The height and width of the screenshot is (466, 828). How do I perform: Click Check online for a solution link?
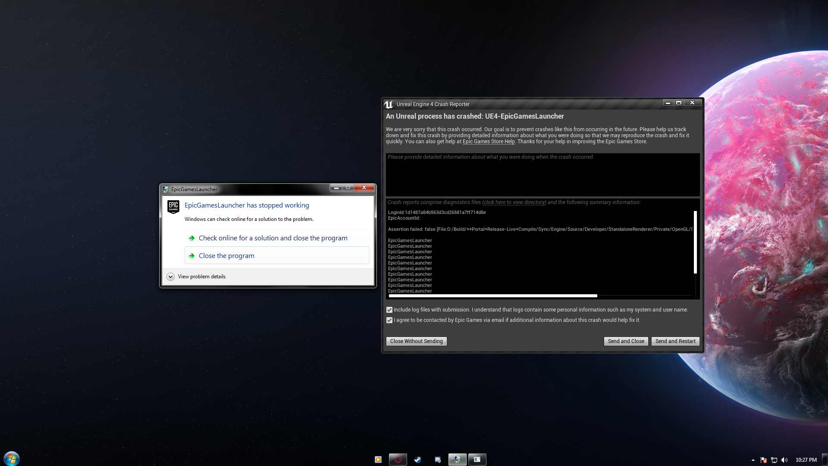[x=273, y=238]
